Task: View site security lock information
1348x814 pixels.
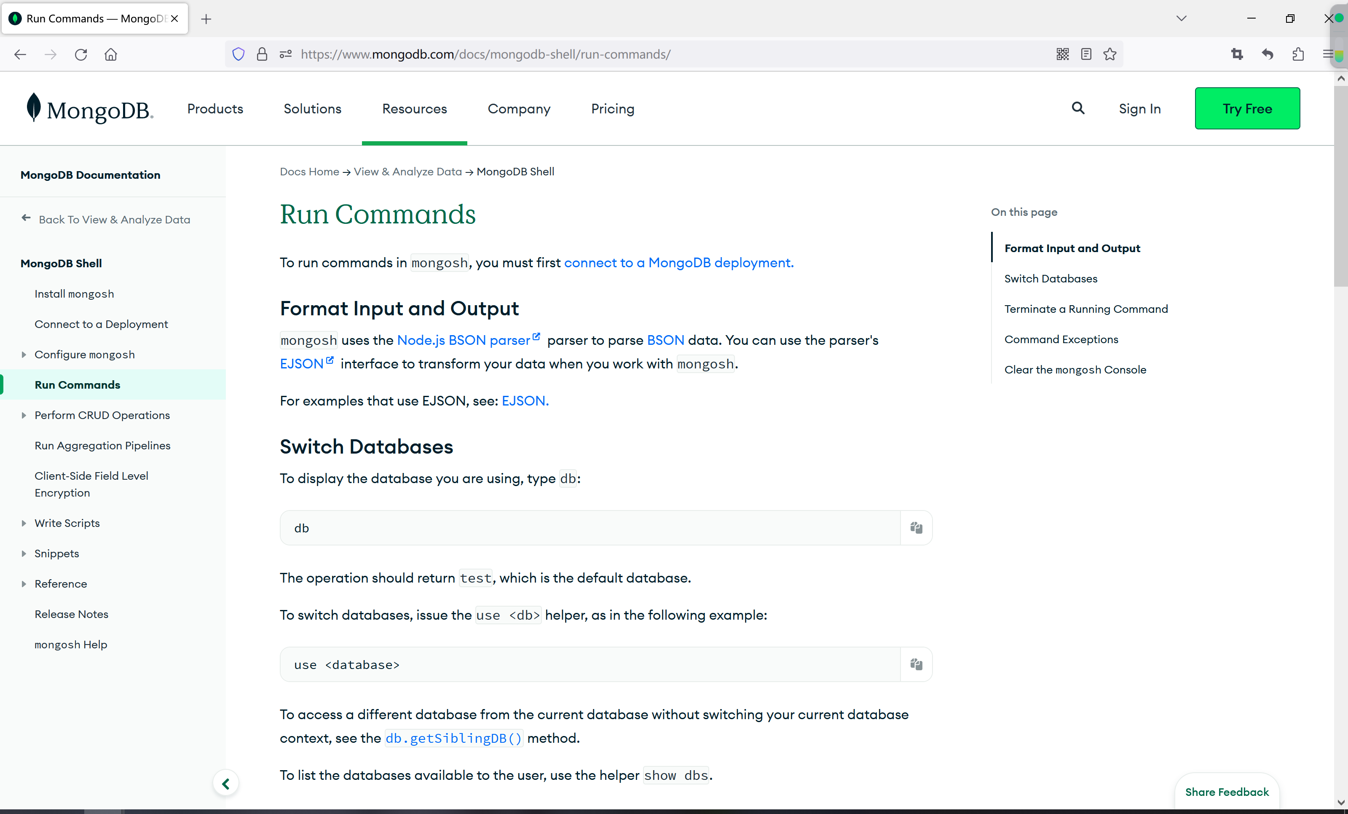Action: [x=262, y=54]
